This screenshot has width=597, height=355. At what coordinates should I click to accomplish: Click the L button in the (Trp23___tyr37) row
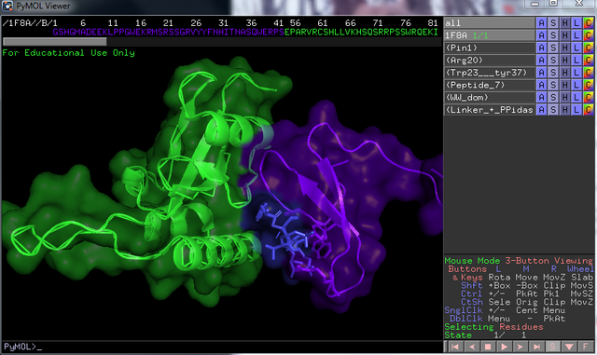click(576, 73)
